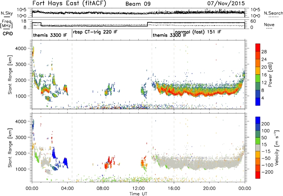Click the 'Power [dB]' colorbar title

tap(270, 75)
